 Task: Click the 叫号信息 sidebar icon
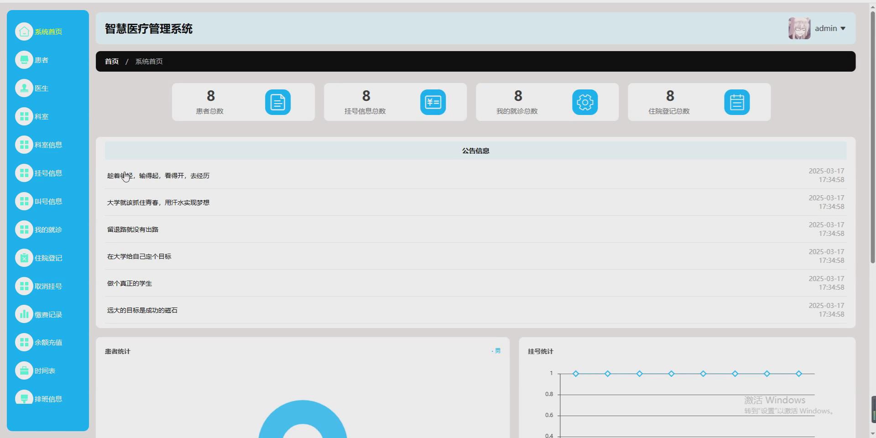point(24,201)
